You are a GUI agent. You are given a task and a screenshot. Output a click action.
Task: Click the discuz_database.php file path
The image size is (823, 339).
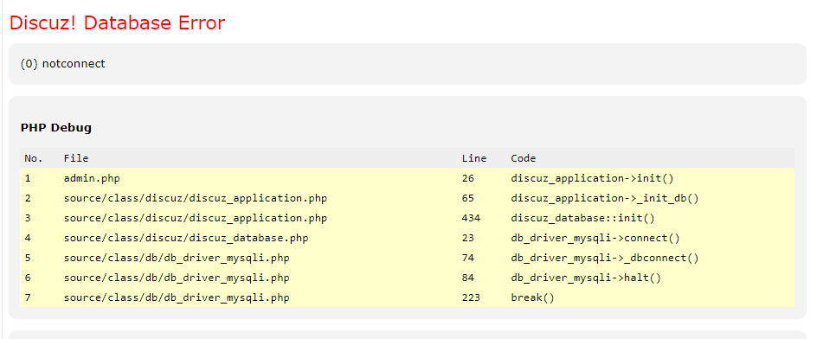[x=186, y=238]
